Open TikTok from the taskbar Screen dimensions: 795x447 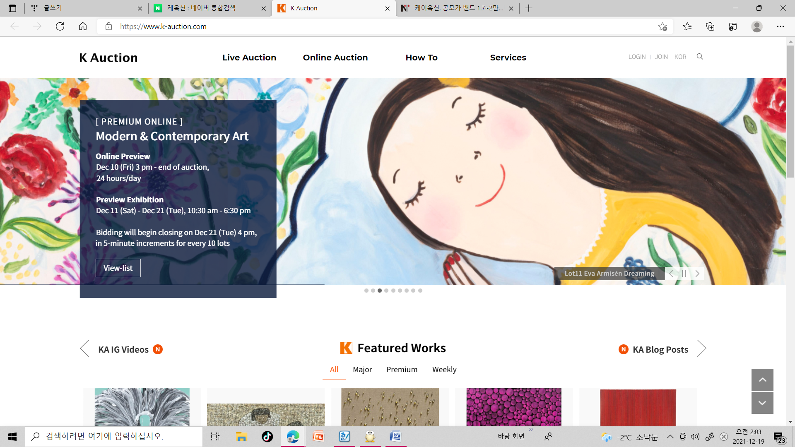tap(267, 437)
